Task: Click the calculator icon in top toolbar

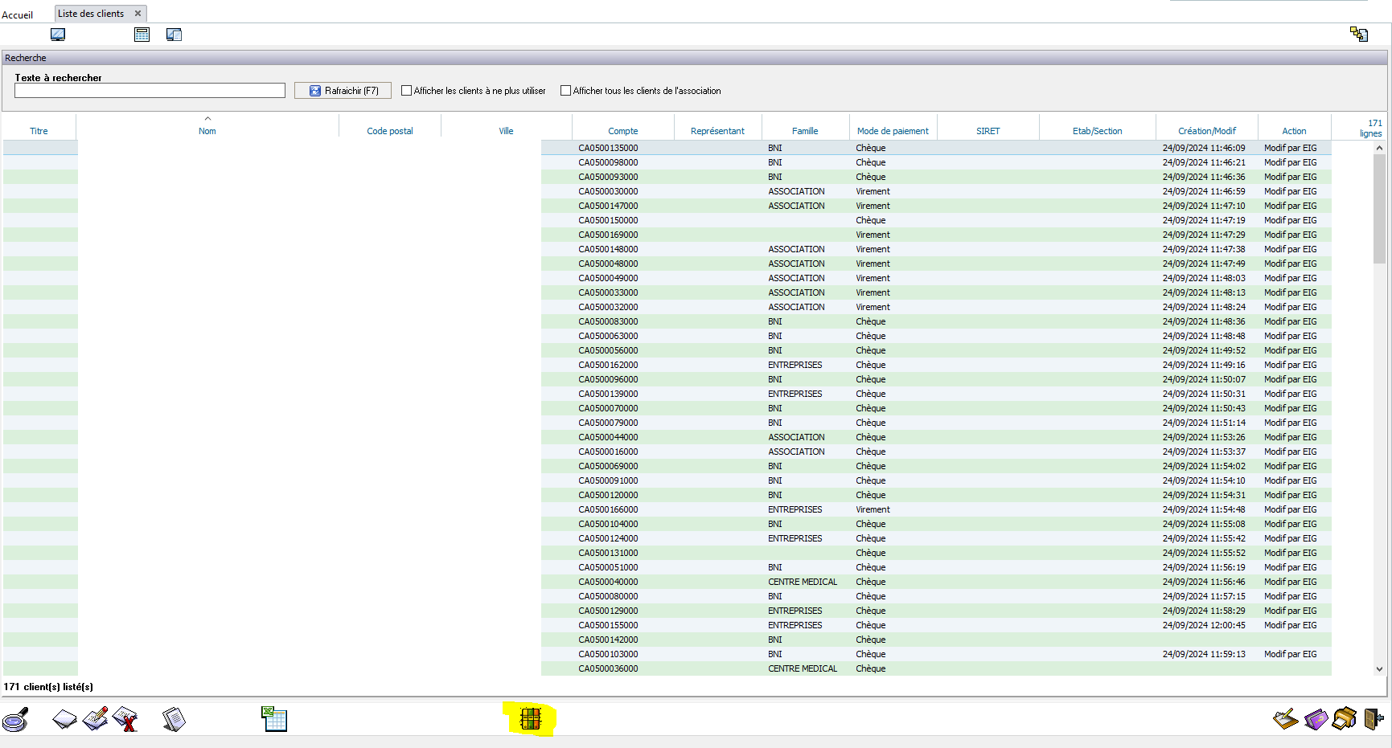Action: pos(142,35)
